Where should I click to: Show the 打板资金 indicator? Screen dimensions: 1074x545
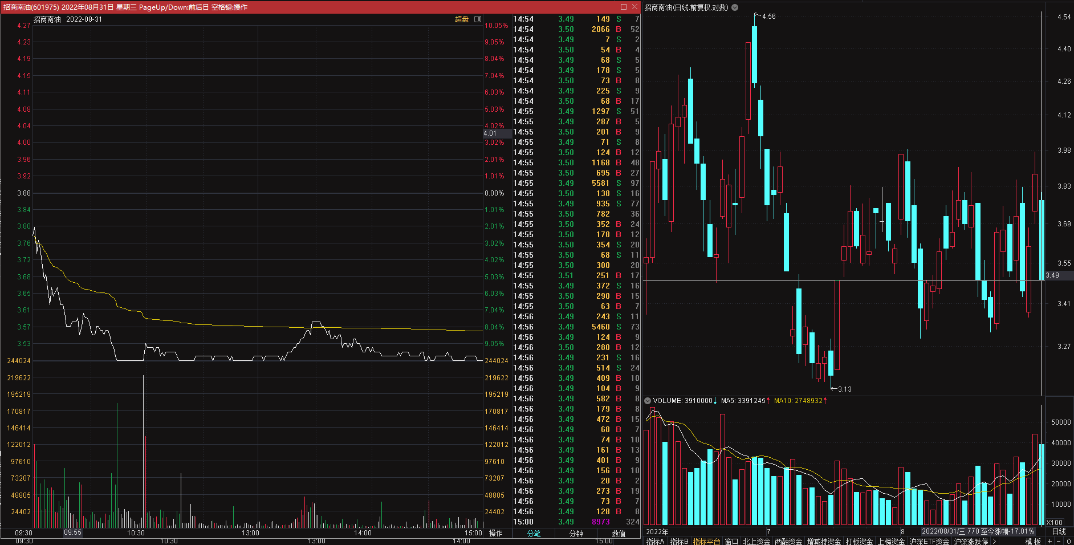(x=860, y=541)
